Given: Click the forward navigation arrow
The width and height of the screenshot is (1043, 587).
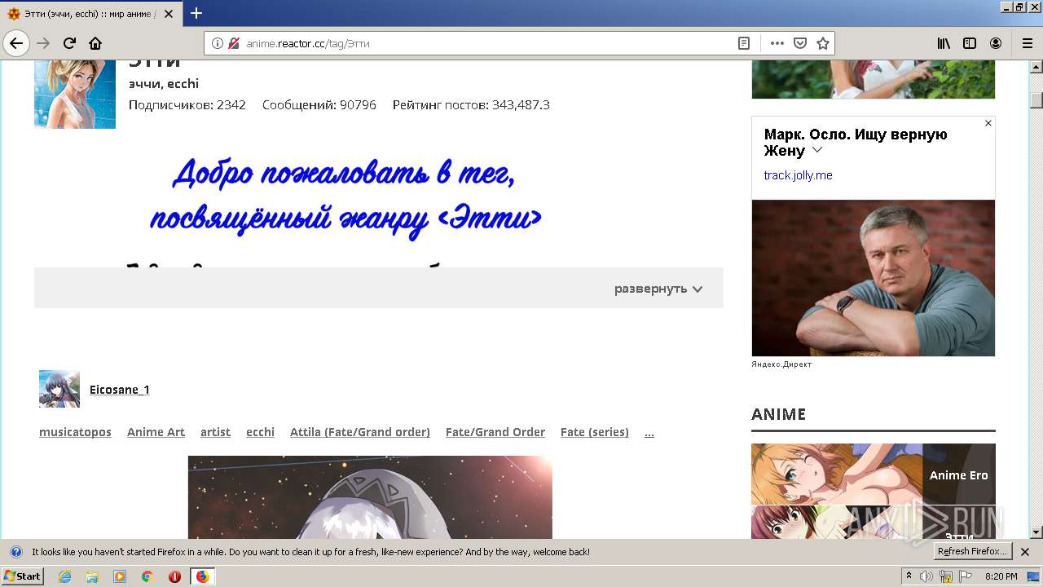Looking at the screenshot, I should (x=44, y=43).
